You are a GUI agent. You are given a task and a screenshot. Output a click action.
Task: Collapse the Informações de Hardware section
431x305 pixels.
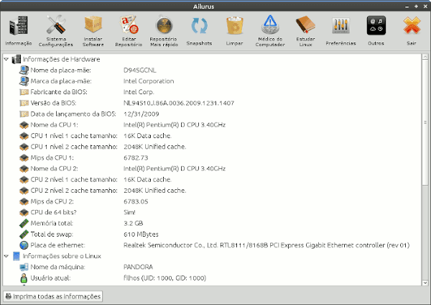[x=7, y=59]
